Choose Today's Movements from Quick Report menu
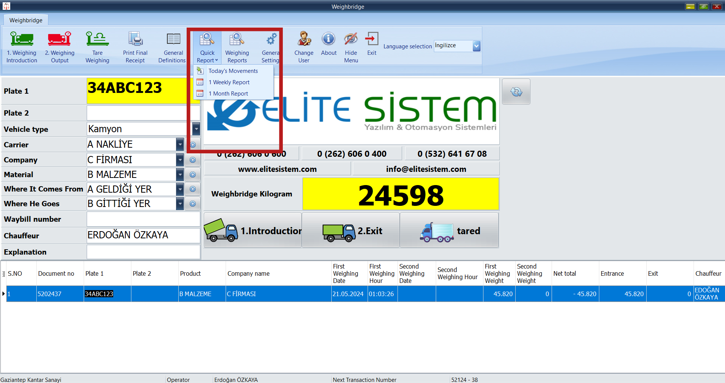The image size is (725, 383). click(233, 71)
